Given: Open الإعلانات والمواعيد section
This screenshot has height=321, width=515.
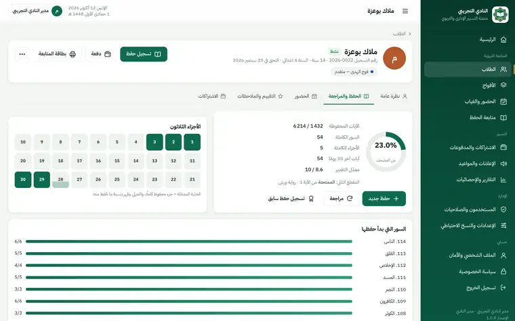Looking at the screenshot, I should coord(468,164).
